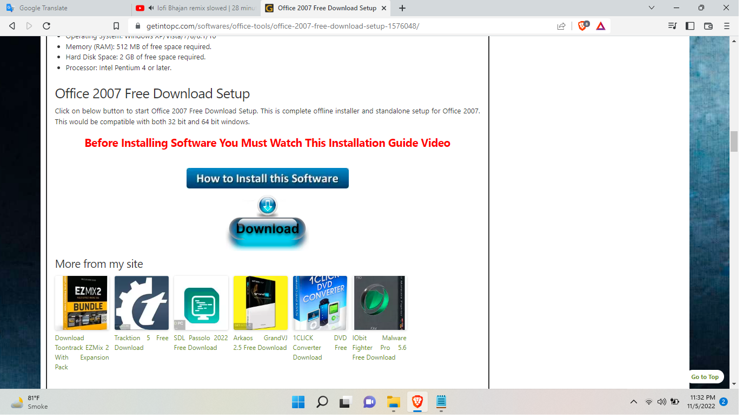This screenshot has width=743, height=419.
Task: Open the notification badge showing 2
Action: pyautogui.click(x=724, y=402)
